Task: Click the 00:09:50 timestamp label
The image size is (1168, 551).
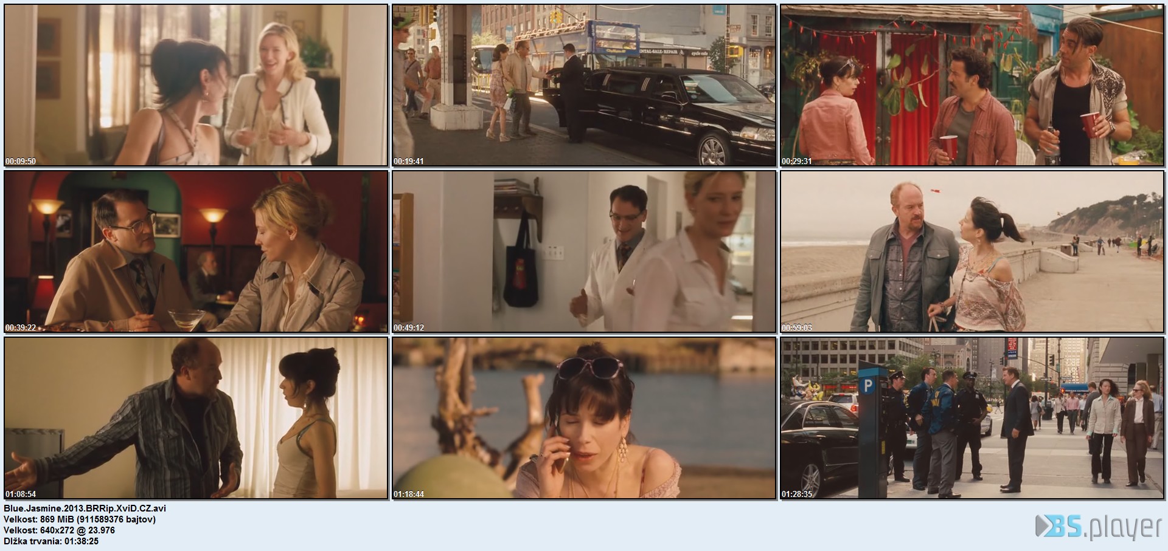Action: coord(21,162)
